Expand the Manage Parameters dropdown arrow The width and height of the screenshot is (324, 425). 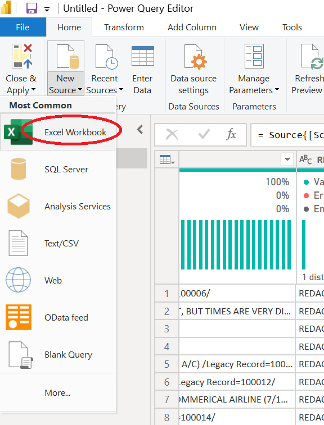277,89
